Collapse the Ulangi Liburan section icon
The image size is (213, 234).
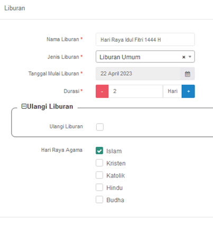(24, 106)
